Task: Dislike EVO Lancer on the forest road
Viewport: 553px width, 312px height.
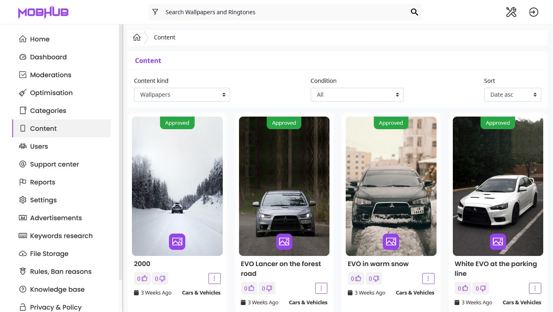Action: pos(267,288)
